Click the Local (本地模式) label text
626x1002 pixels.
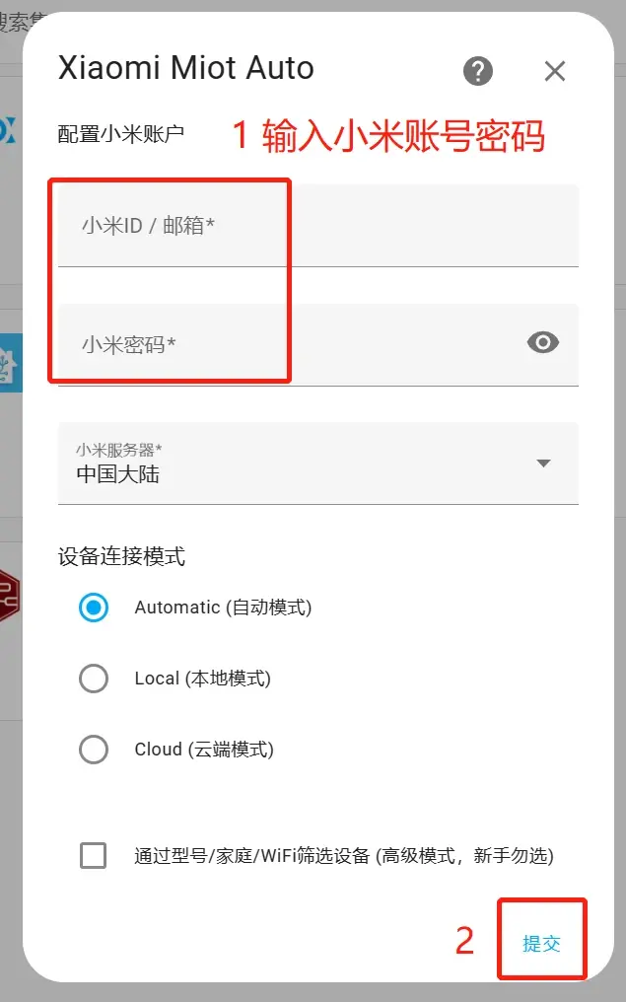tap(202, 679)
